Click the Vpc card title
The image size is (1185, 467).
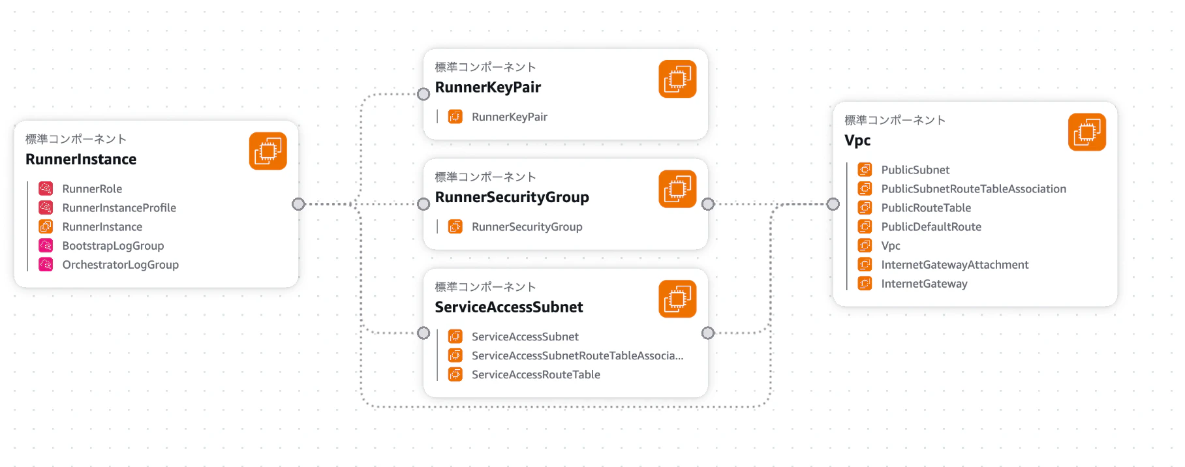(x=857, y=140)
